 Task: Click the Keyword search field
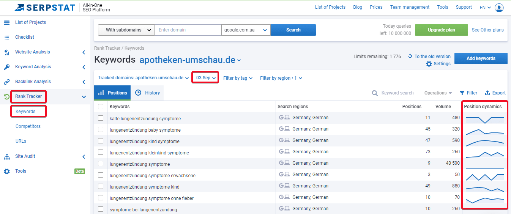point(397,93)
